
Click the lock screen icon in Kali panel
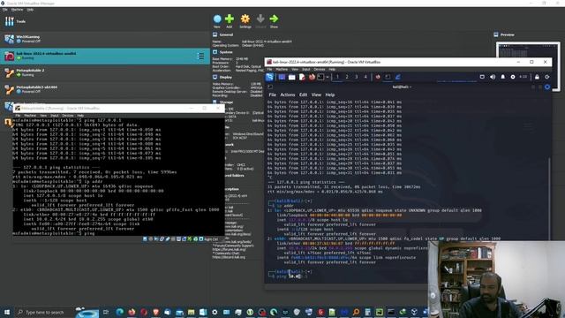click(537, 77)
